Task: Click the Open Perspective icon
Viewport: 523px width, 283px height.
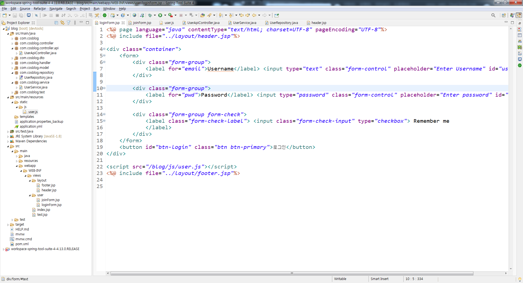Action: 504,15
